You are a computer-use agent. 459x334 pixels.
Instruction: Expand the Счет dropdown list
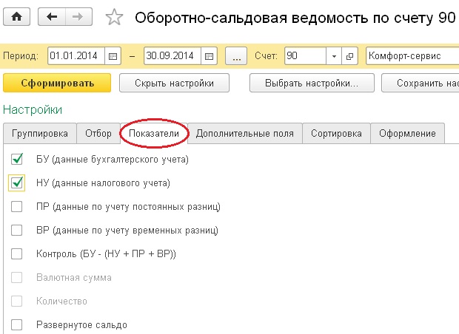(334, 56)
